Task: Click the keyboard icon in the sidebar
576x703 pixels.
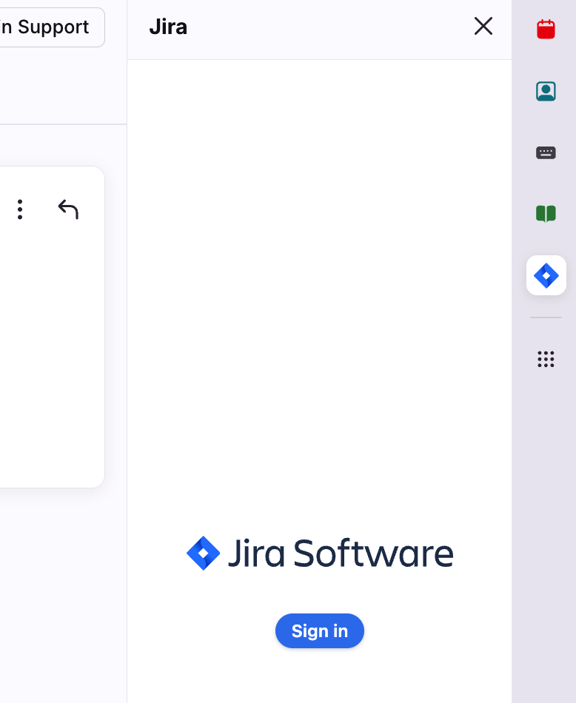Action: coord(546,152)
